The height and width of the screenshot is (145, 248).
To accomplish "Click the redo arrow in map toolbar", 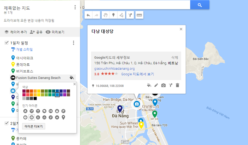I will point(96,15).
